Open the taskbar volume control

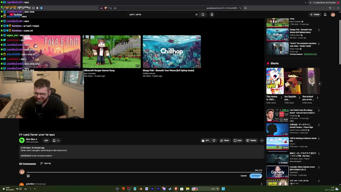tap(17, 189)
